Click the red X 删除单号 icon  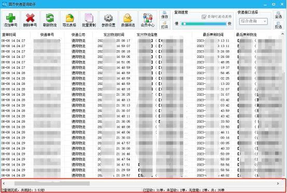pos(30,20)
